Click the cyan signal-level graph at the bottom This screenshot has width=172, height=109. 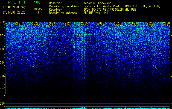click(88, 108)
